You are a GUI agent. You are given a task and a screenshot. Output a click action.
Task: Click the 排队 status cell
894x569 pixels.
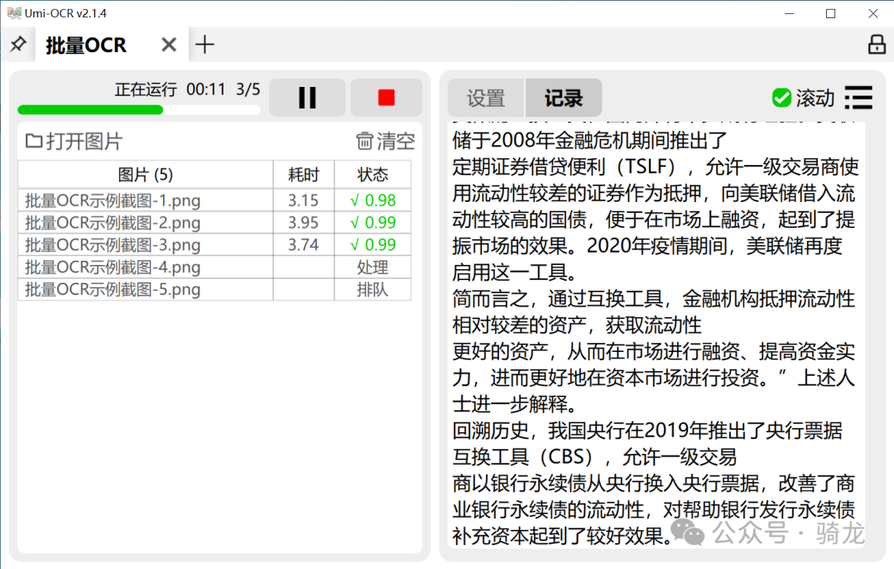[372, 289]
